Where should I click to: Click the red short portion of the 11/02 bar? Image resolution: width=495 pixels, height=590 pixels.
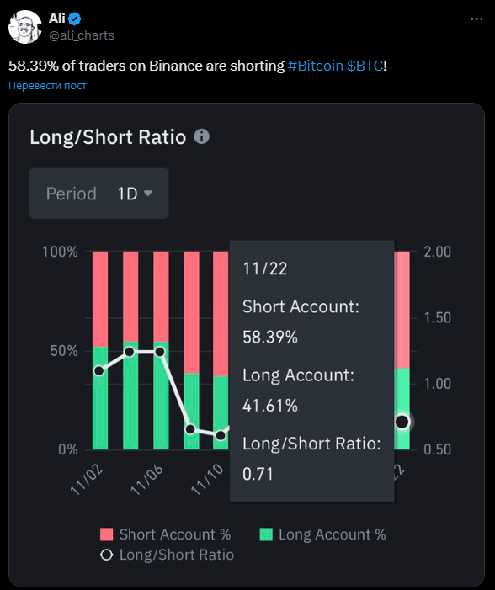pyautogui.click(x=100, y=299)
